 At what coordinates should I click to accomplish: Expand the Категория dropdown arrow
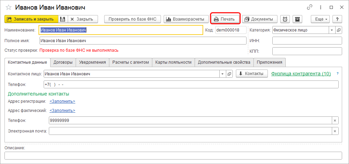coord(332,30)
